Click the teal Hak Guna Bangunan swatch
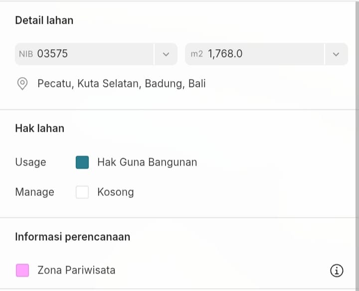Screen dimensions: 359x291 click(x=82, y=162)
